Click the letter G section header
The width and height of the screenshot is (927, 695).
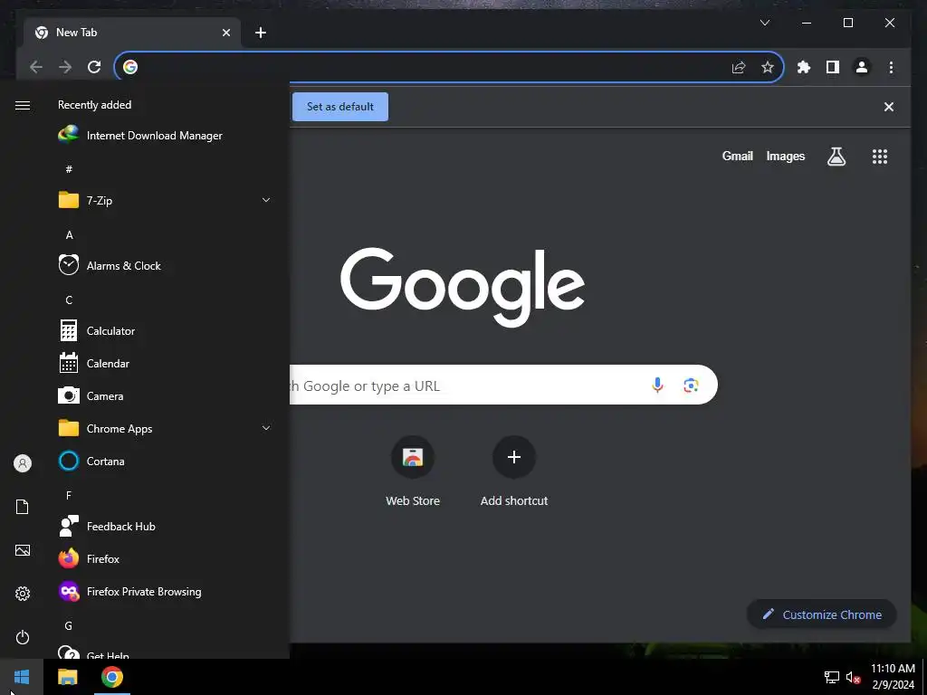[x=69, y=626]
